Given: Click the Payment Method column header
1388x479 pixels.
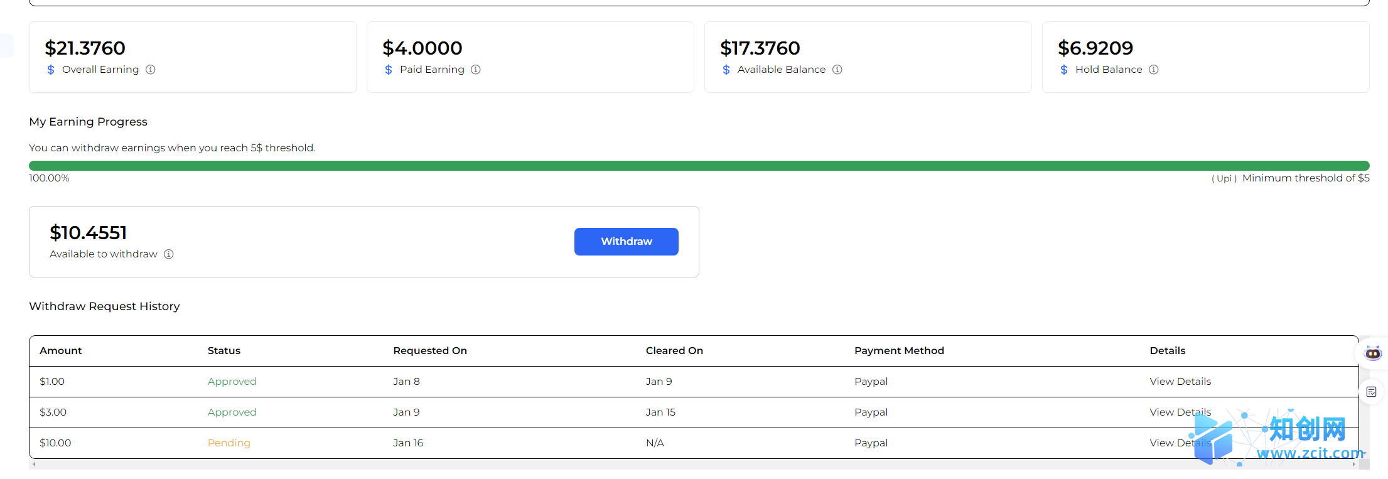Looking at the screenshot, I should coord(899,351).
